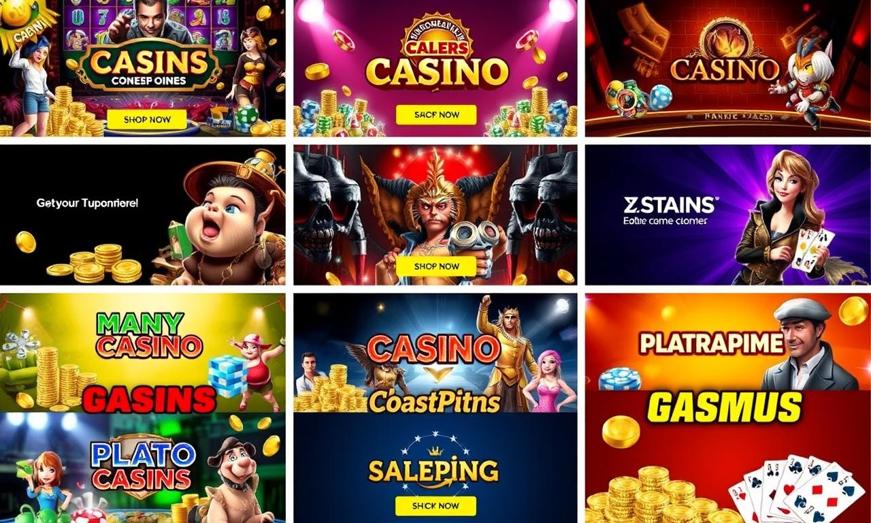Open the Platrapime orange banner
The height and width of the screenshot is (523, 871).
(728, 342)
